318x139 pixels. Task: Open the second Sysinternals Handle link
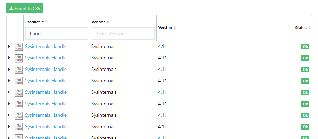coord(46,58)
